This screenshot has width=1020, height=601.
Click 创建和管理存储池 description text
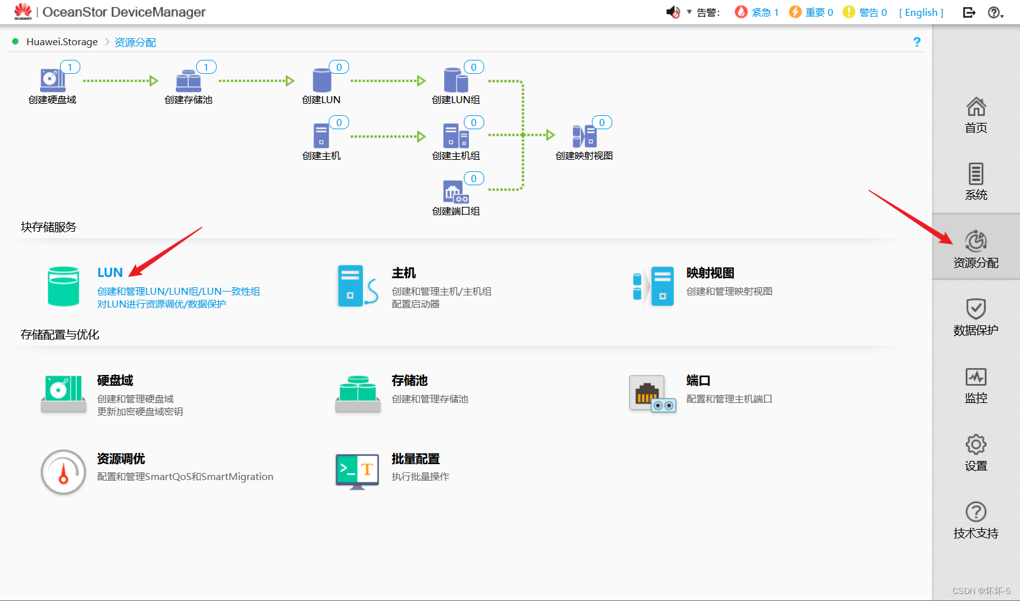430,399
